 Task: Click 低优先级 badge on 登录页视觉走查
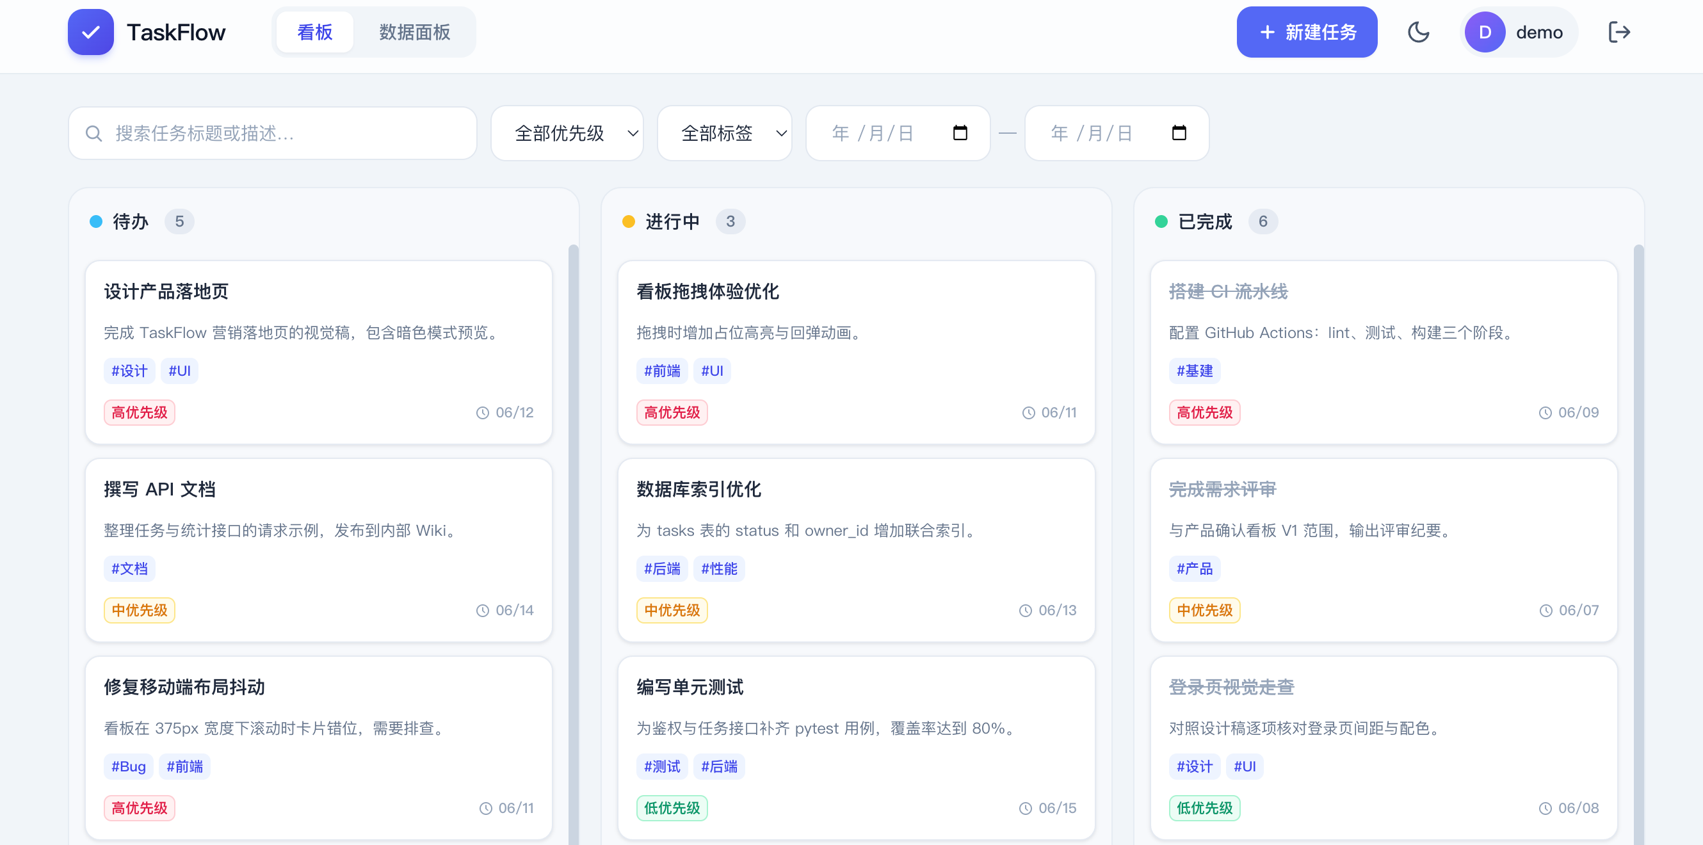pos(1204,808)
